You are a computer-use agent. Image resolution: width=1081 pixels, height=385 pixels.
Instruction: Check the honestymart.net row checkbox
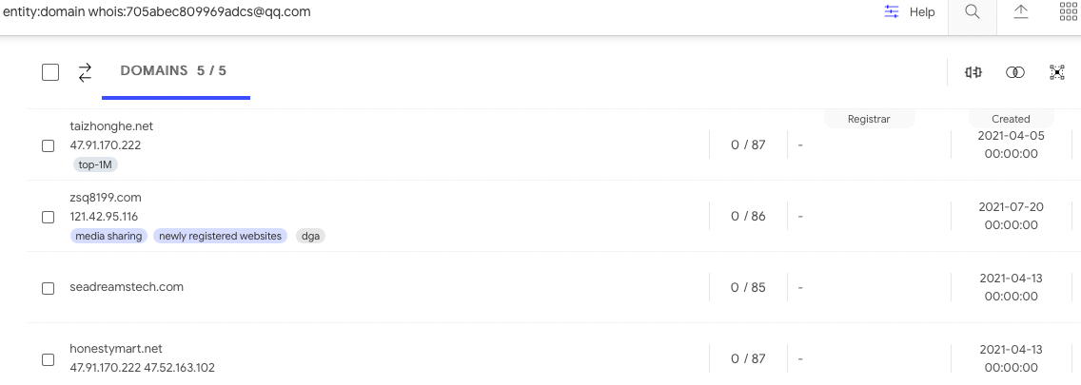point(48,359)
